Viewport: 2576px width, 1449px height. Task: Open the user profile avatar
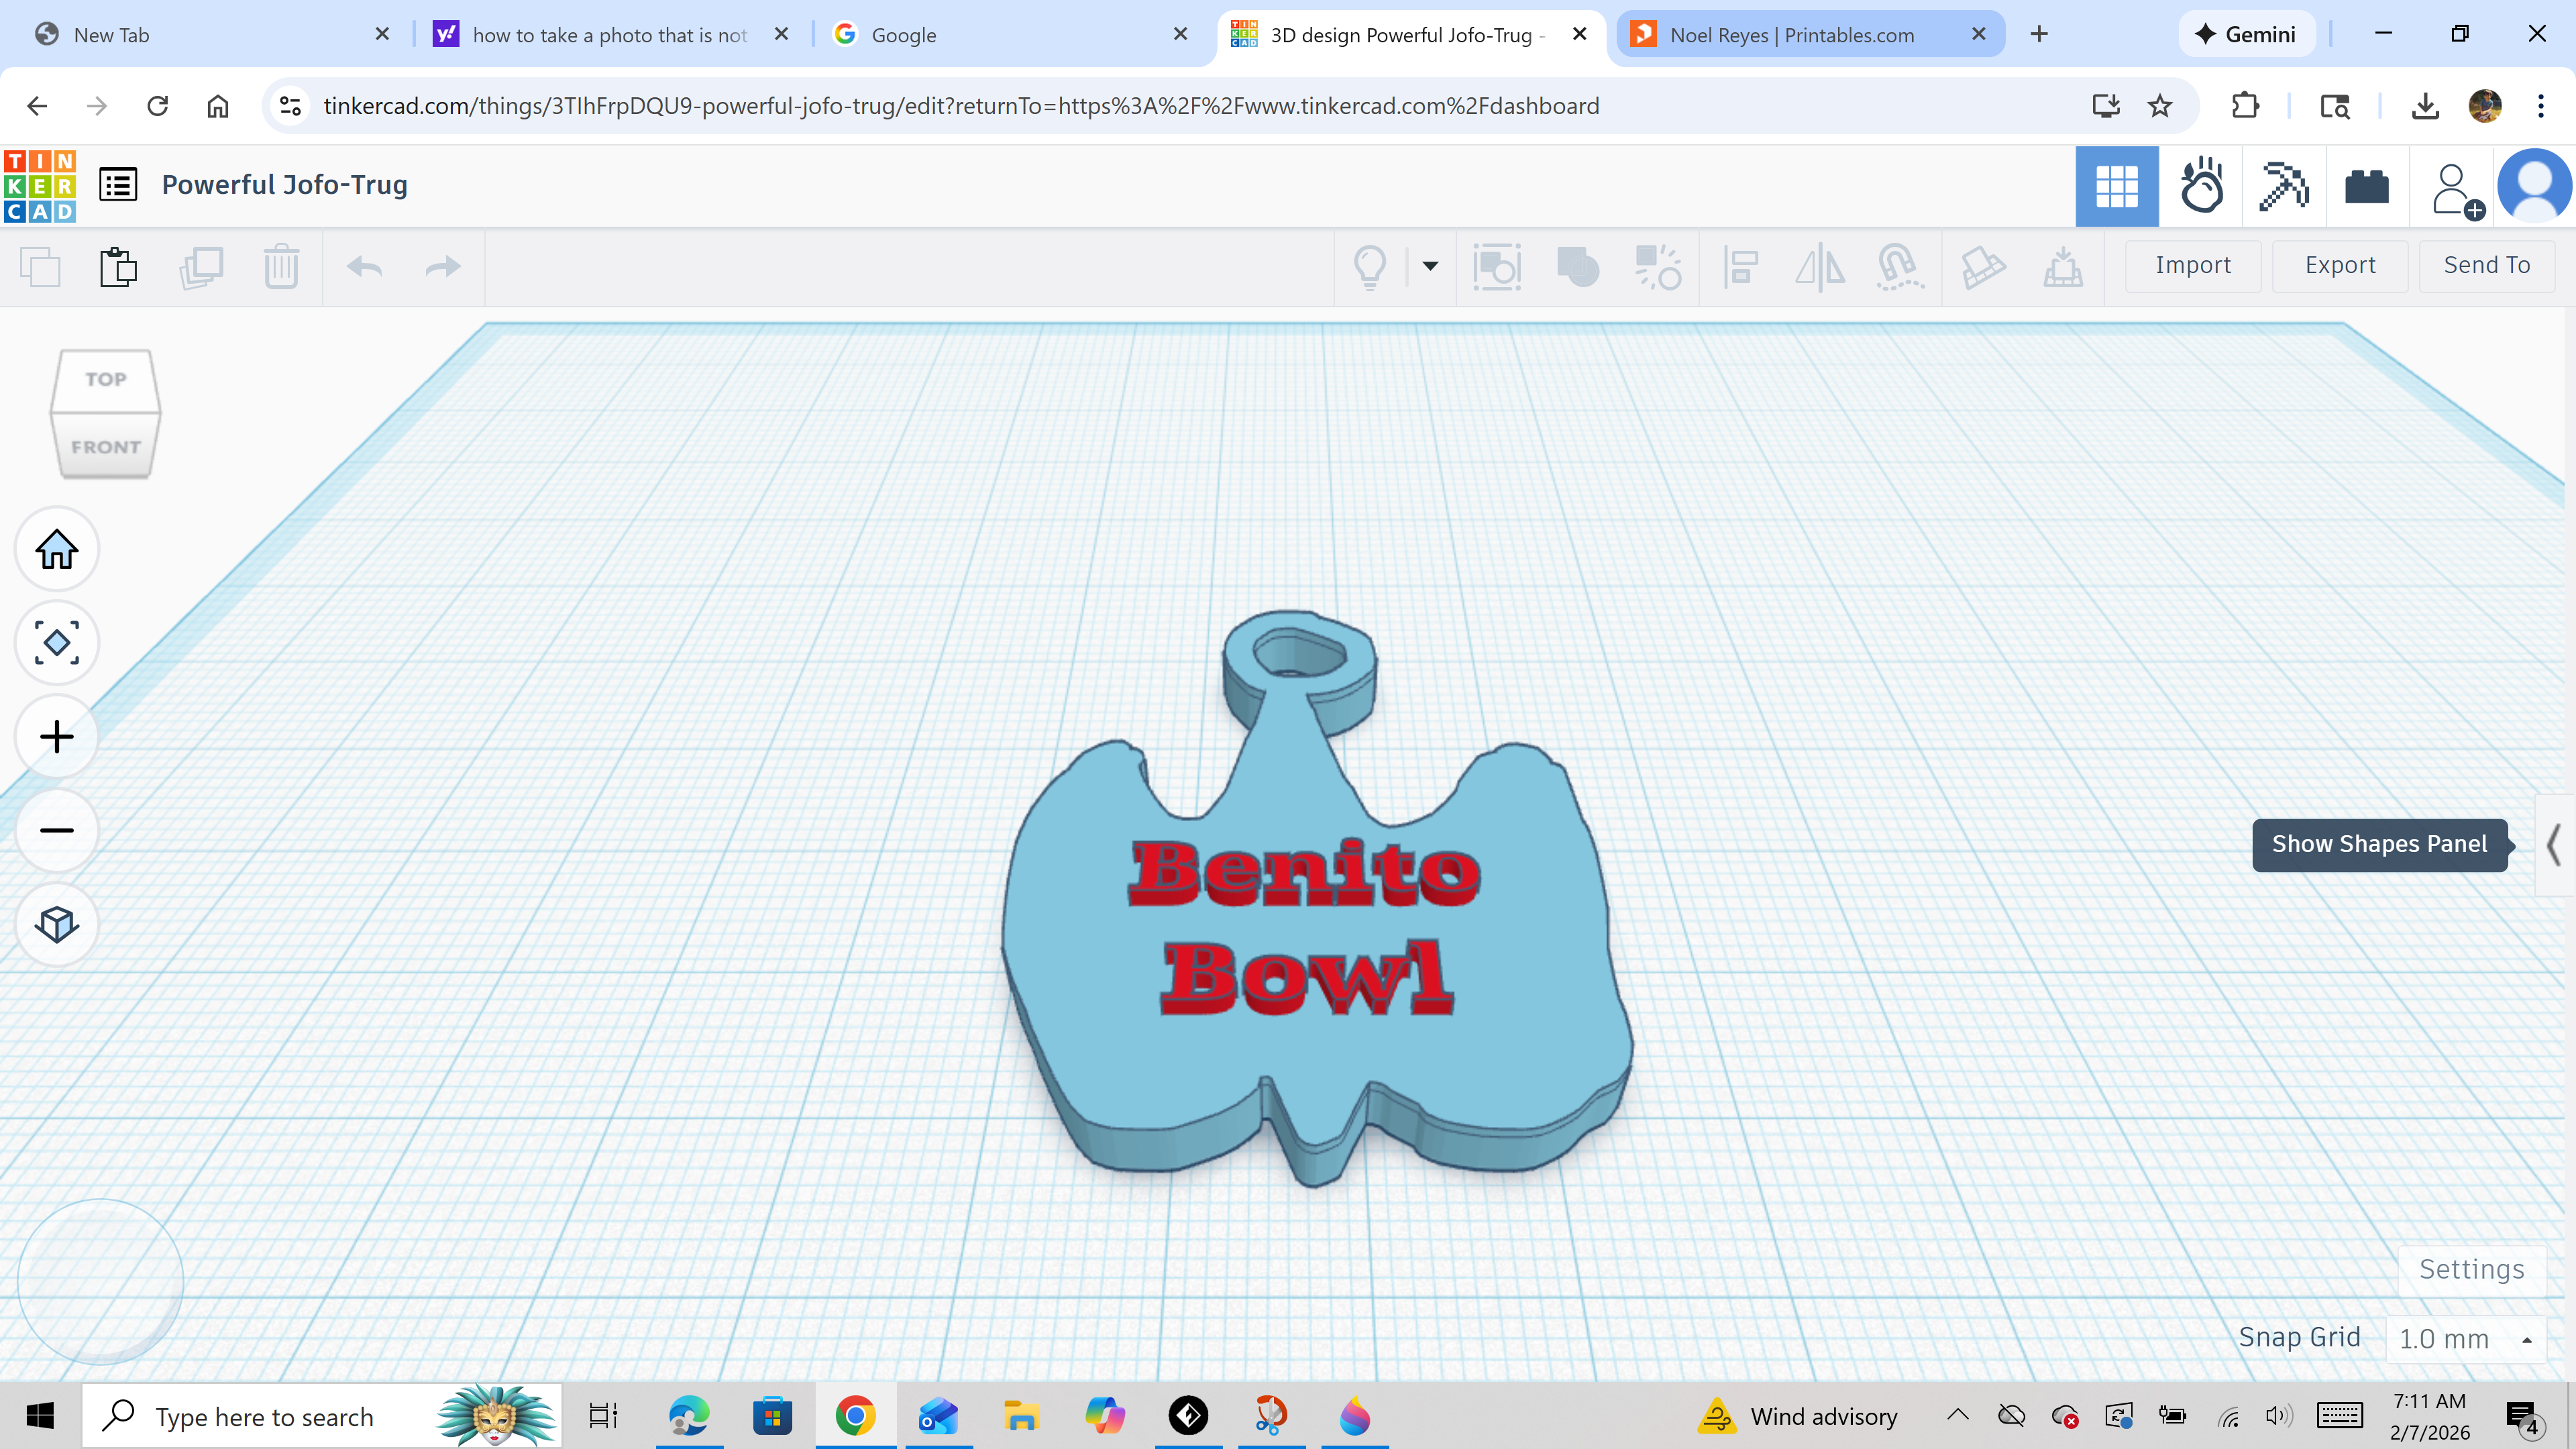coord(2535,186)
